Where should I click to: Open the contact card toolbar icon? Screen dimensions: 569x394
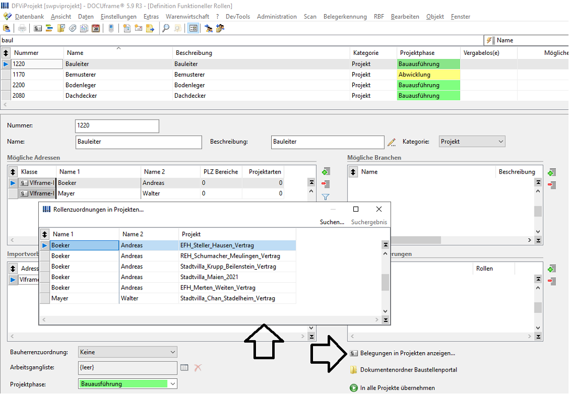[38, 28]
